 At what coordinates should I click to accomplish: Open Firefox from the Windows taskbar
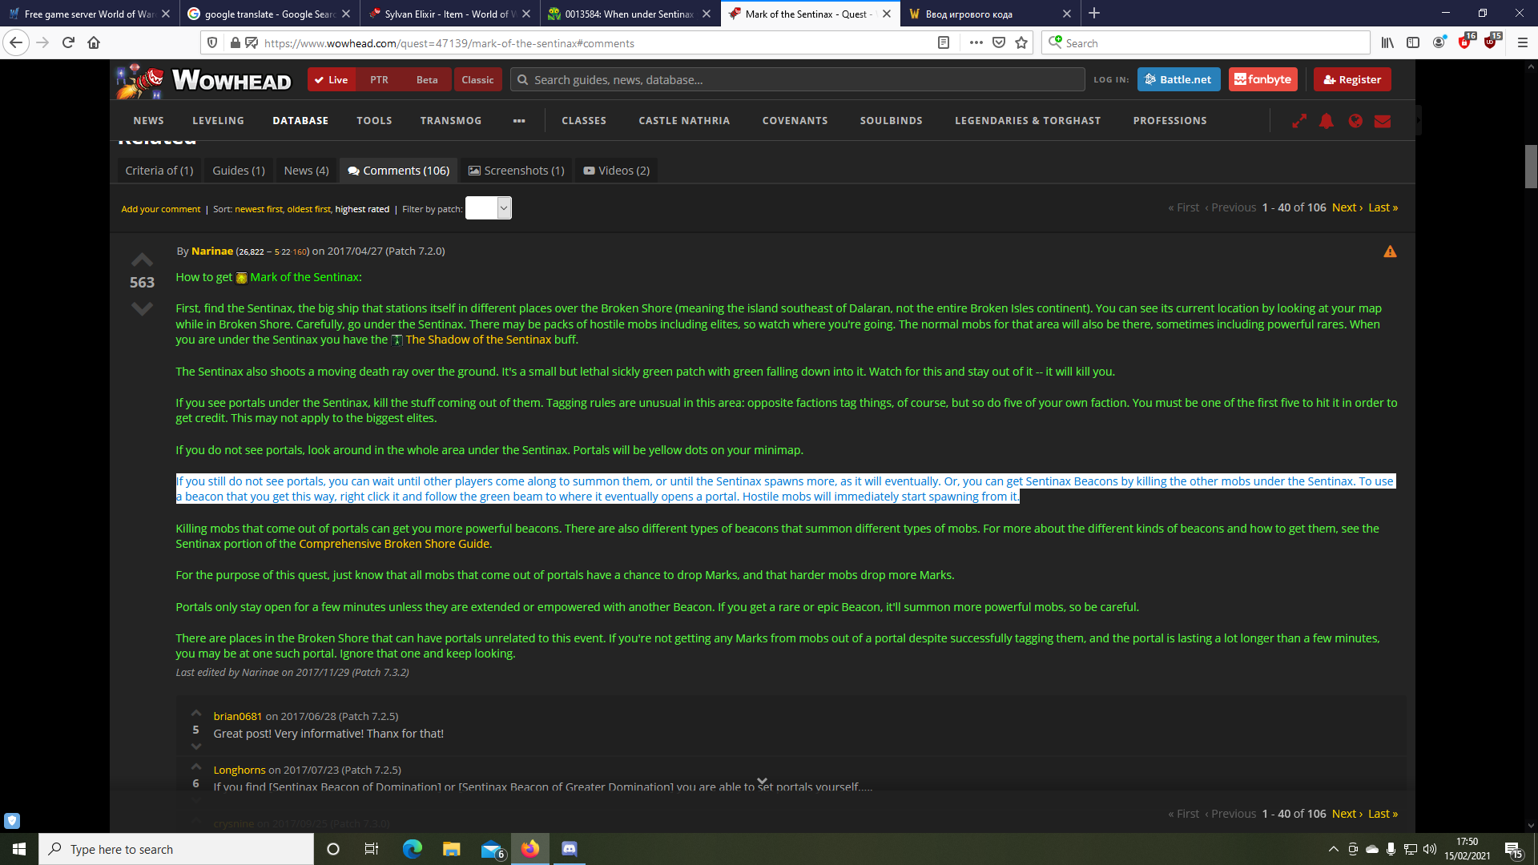(530, 849)
